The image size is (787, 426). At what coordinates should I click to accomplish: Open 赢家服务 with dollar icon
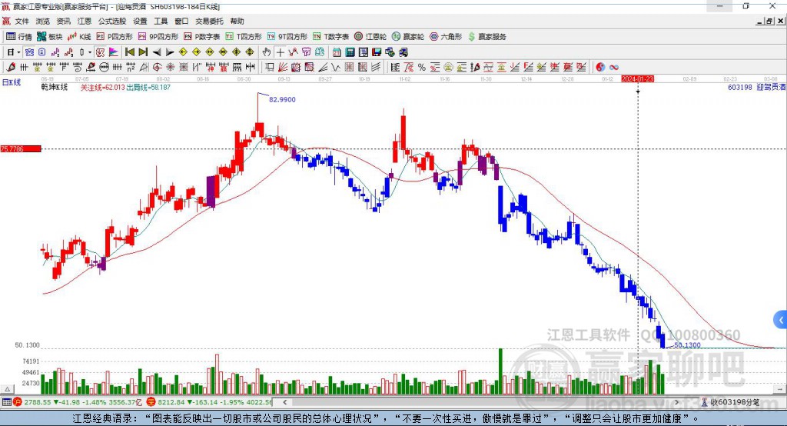click(486, 37)
